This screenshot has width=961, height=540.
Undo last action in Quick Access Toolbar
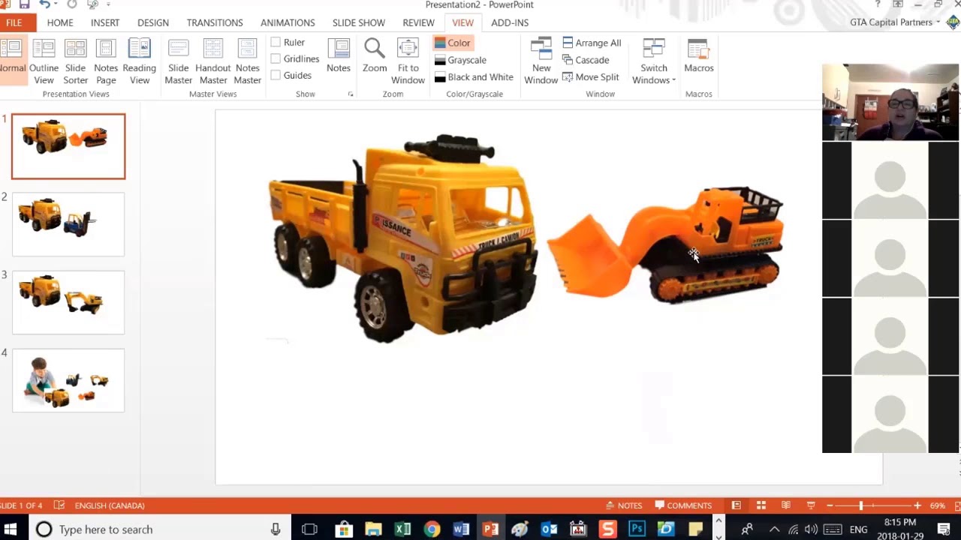[x=45, y=4]
